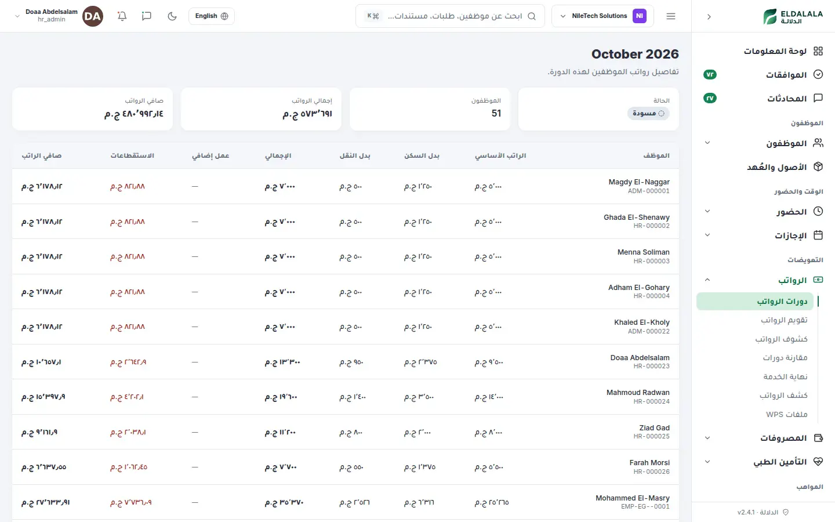Image resolution: width=835 pixels, height=522 pixels.
Task: Open the notifications bell icon
Action: pyautogui.click(x=122, y=16)
